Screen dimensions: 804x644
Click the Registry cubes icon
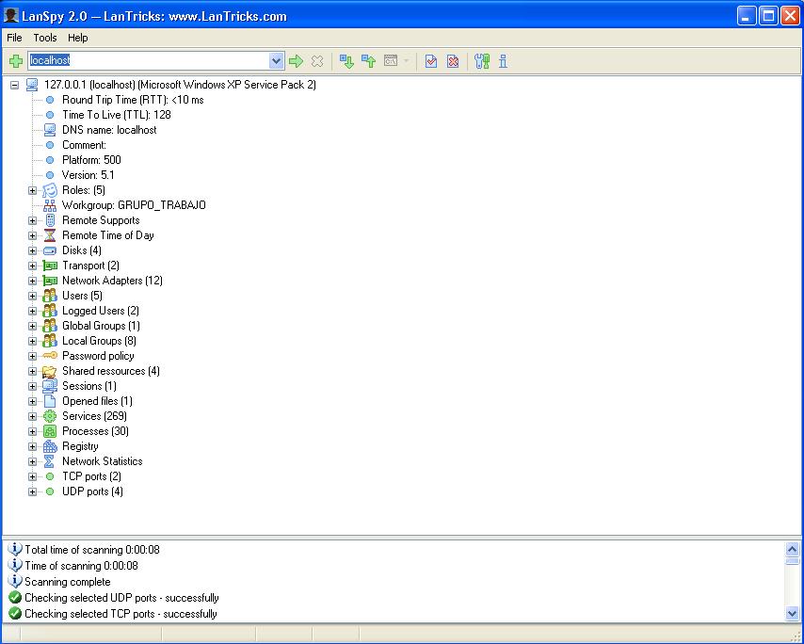click(x=50, y=446)
